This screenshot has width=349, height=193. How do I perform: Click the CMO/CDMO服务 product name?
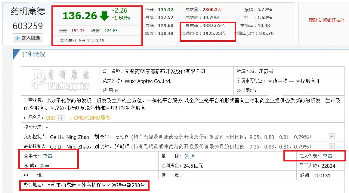92,118
